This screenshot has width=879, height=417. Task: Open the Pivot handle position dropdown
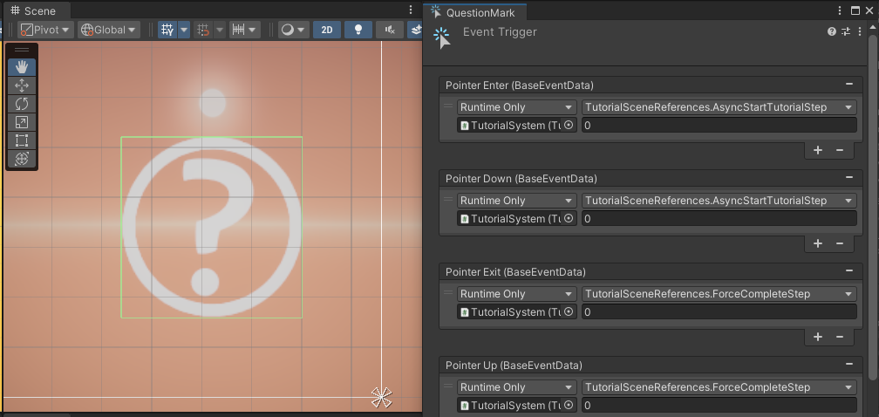pyautogui.click(x=45, y=30)
